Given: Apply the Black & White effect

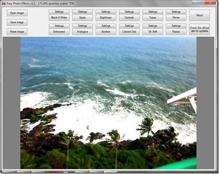Looking at the screenshot, I should pos(59,18).
